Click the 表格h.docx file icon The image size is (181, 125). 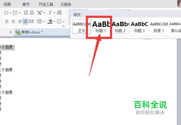18,32
